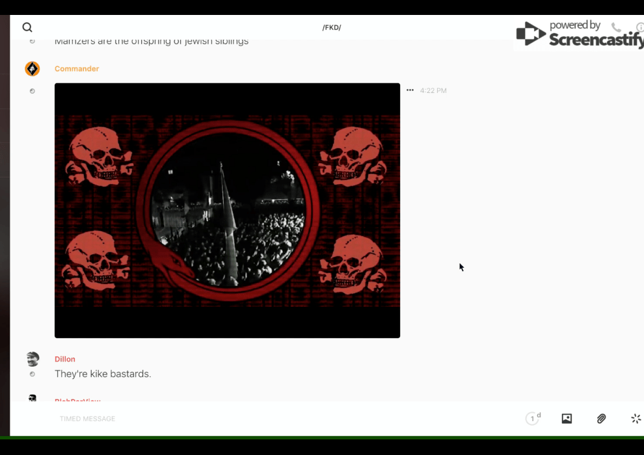
Task: Open the image posted by Commander
Action: [x=227, y=210]
